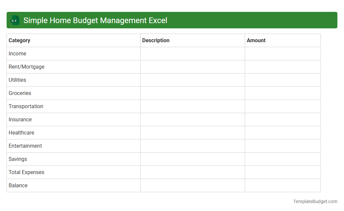Select the Utilities category cell
Image resolution: width=344 pixels, height=211 pixels.
17,80
